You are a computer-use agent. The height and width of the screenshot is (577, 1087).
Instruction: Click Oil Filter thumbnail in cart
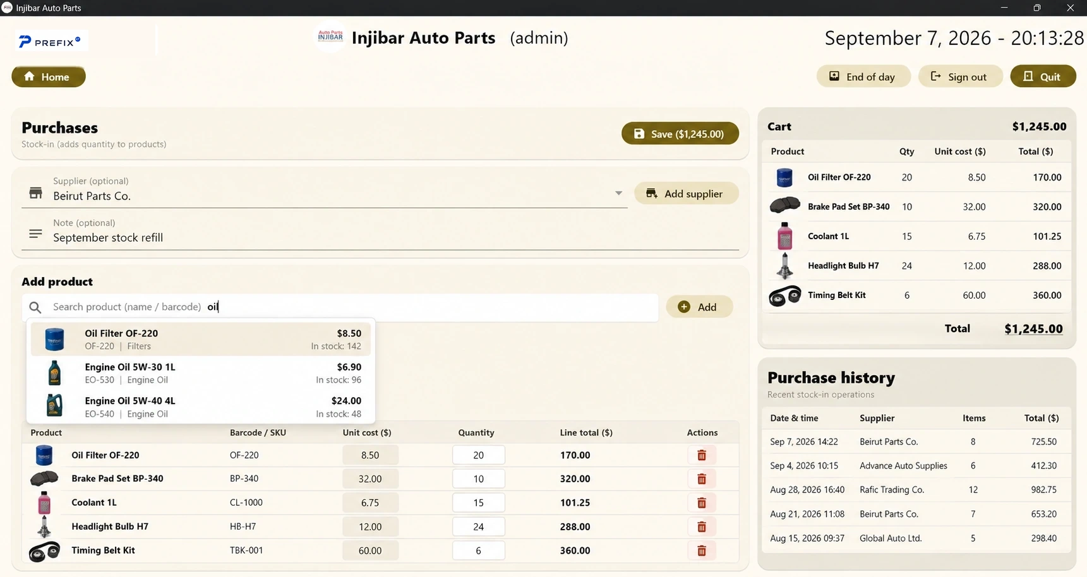click(784, 177)
